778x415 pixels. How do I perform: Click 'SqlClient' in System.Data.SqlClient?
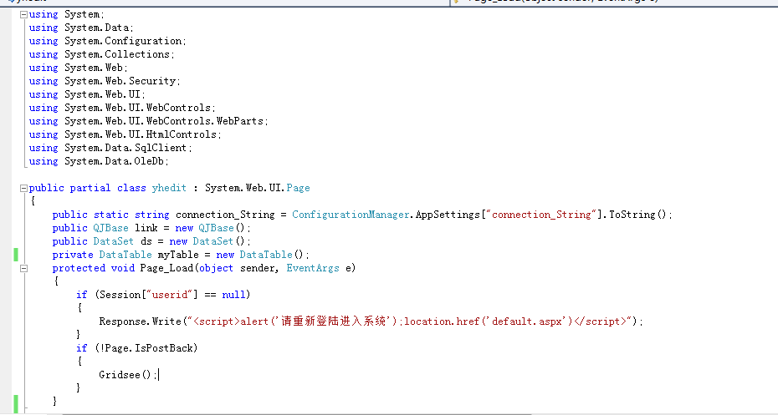pyautogui.click(x=161, y=148)
